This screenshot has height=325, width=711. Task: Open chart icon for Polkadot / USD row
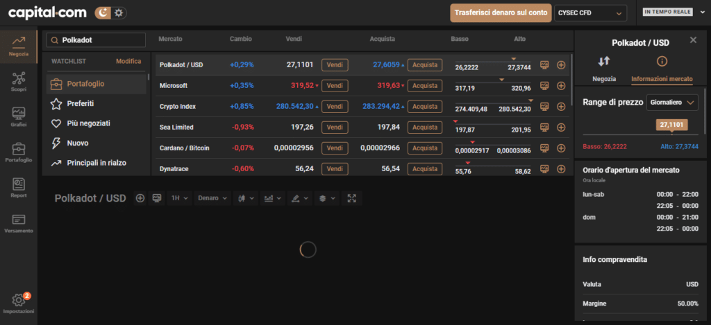tap(544, 64)
